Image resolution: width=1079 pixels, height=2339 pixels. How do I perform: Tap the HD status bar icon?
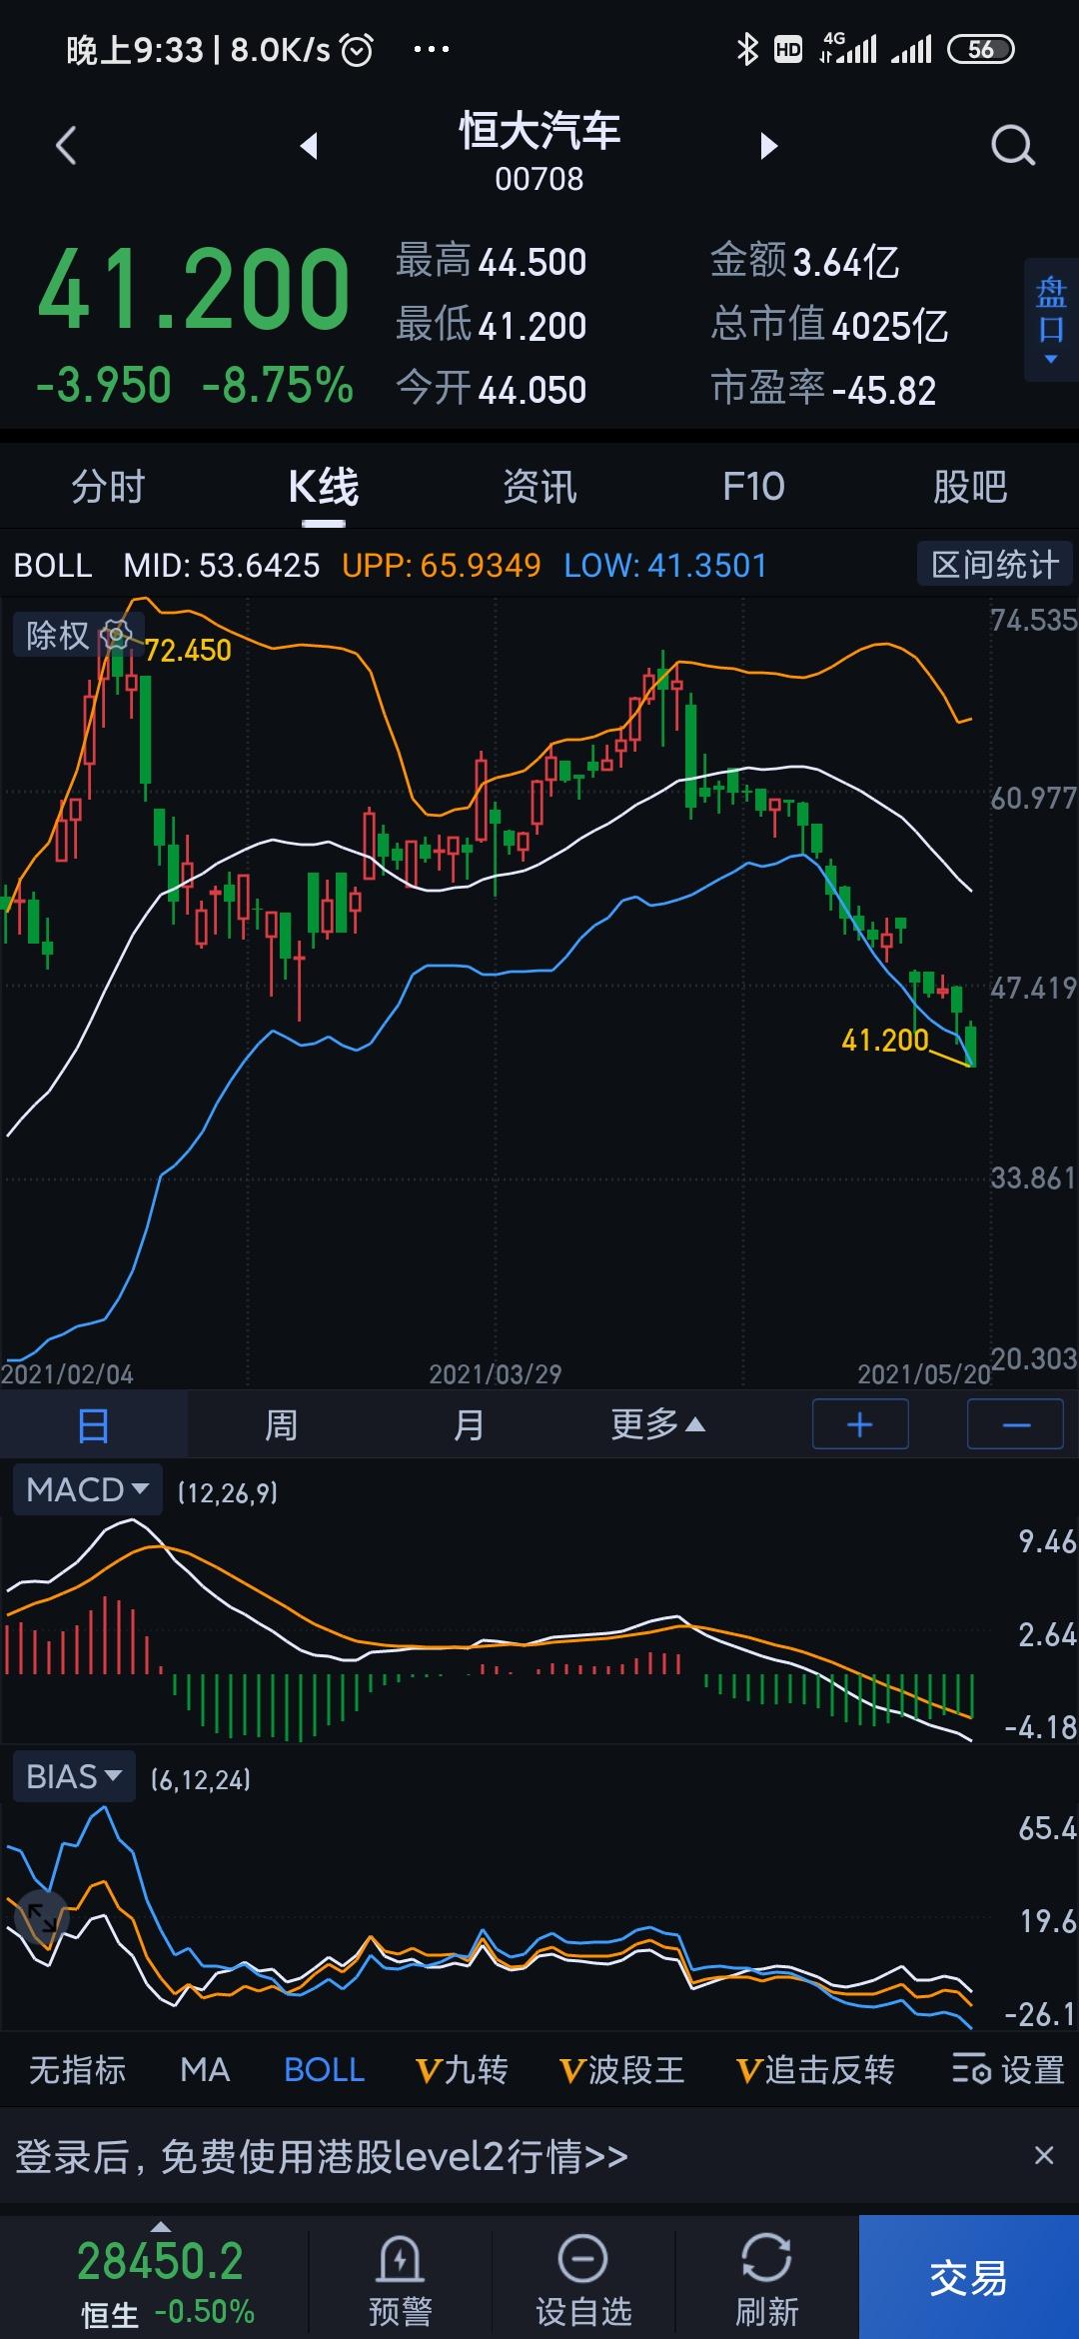788,49
